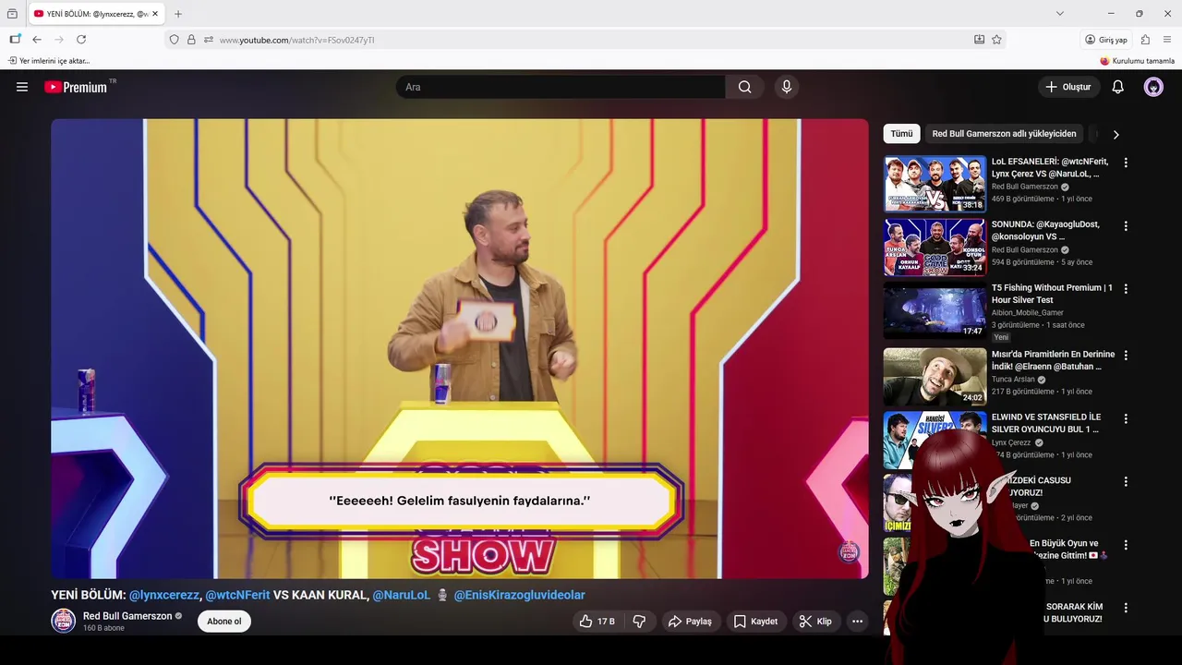
Task: Create a clip with Klip button
Action: [x=815, y=622]
